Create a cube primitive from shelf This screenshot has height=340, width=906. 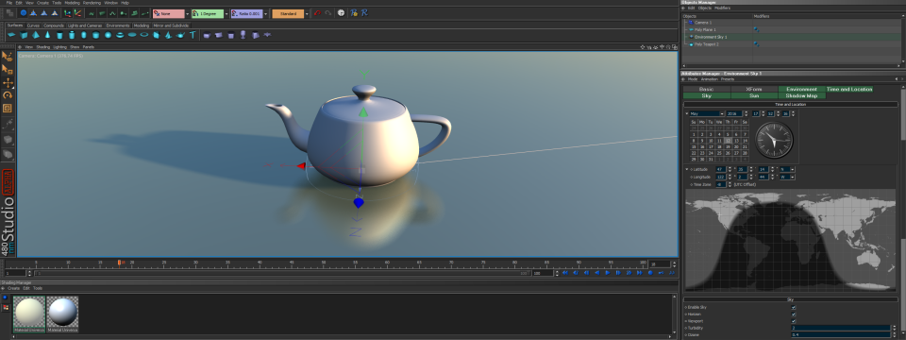24,35
